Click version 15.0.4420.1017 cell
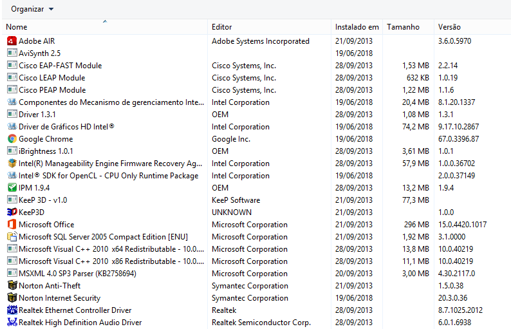Screen dimensions: 511x329 (x=462, y=225)
